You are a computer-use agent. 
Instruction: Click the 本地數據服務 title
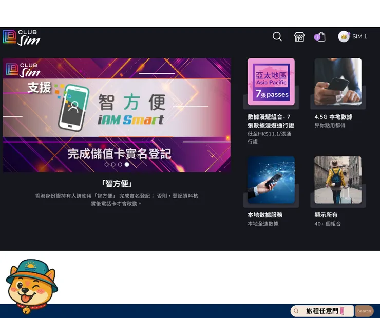tap(265, 215)
